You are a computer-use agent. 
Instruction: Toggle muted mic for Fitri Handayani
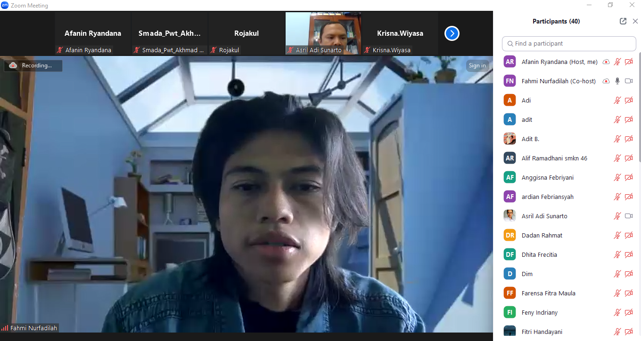(617, 332)
